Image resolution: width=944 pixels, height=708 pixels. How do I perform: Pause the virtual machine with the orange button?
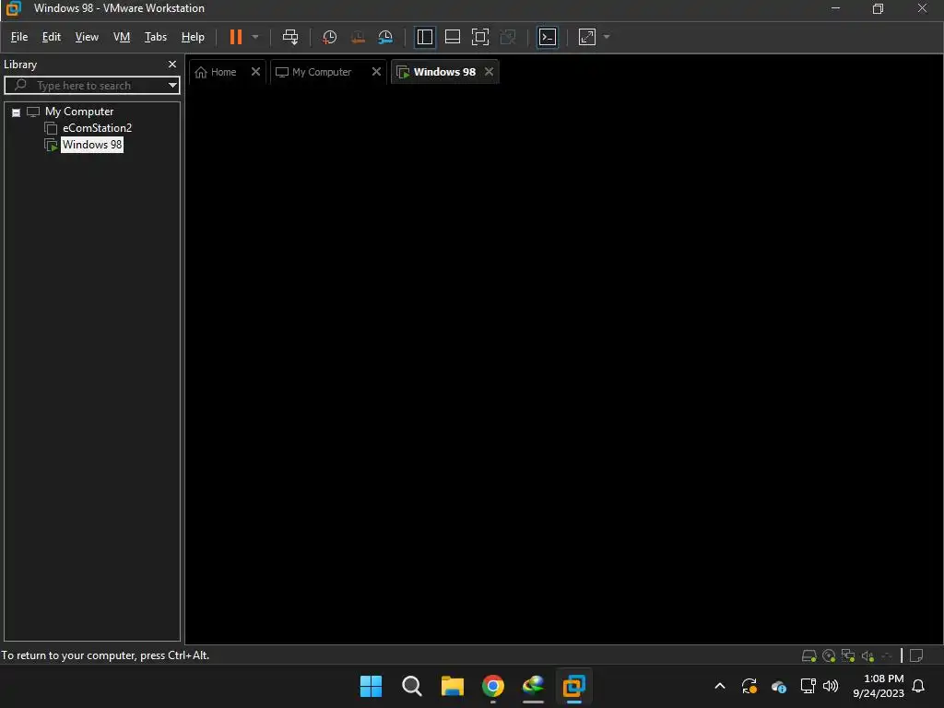click(x=235, y=37)
